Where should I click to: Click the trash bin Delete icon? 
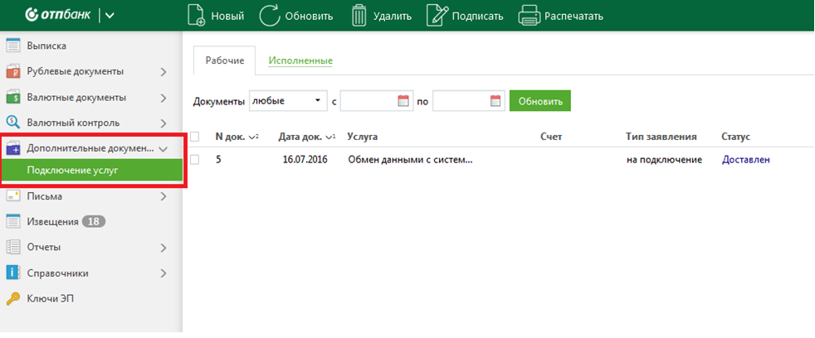pyautogui.click(x=359, y=16)
